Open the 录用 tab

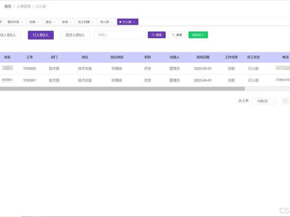tap(67, 22)
